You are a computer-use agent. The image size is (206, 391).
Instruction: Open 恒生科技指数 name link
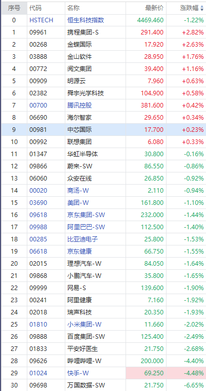tap(86, 20)
